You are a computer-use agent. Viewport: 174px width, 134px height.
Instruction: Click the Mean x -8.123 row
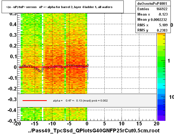[152, 14]
